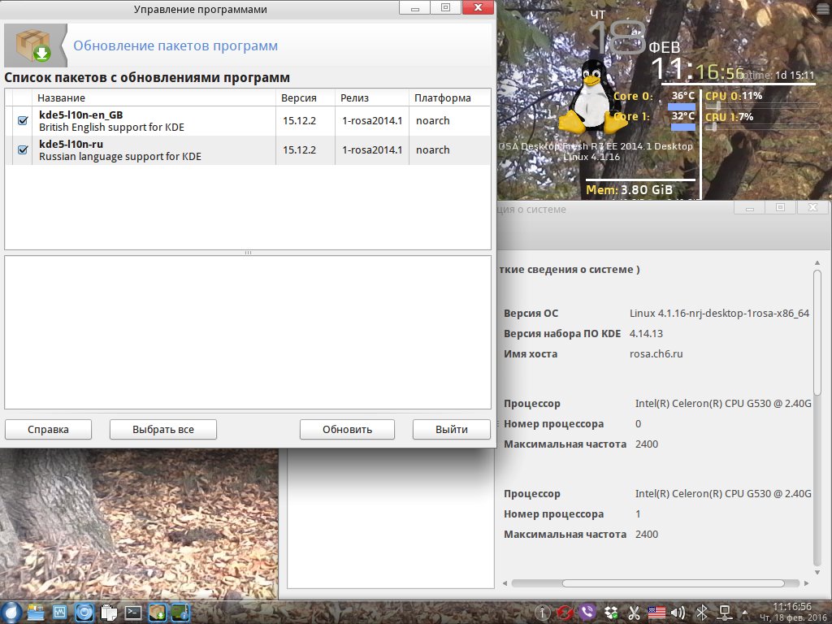832x624 pixels.
Task: Open the network connection tray icon
Action: click(x=725, y=613)
